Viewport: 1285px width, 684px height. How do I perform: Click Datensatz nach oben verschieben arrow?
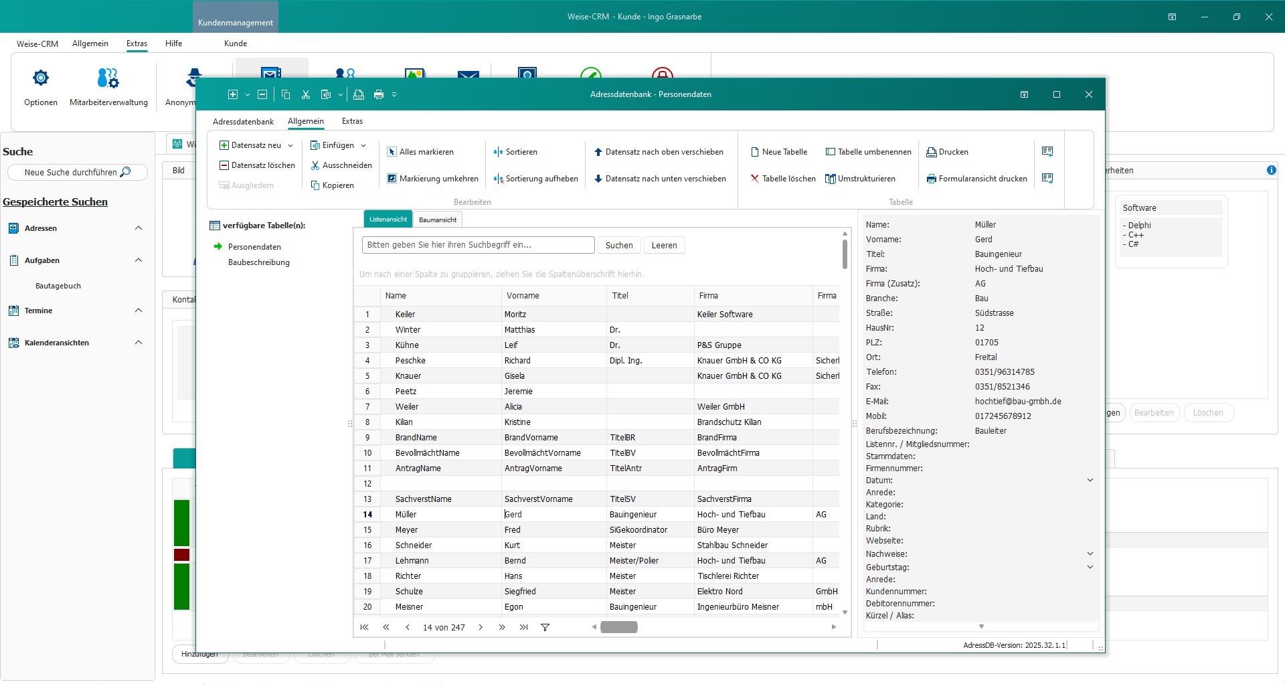coord(598,152)
